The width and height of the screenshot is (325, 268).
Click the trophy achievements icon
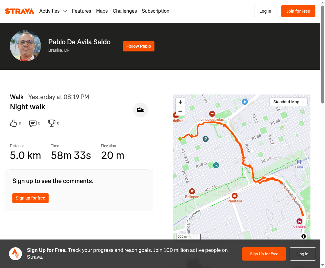[x=52, y=123]
